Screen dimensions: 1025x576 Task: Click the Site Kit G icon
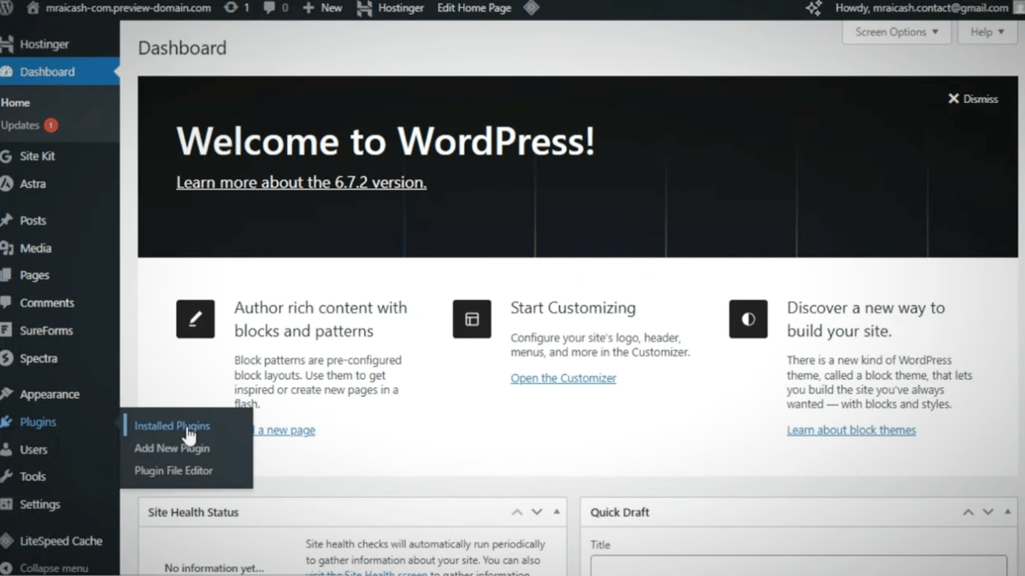(x=6, y=156)
